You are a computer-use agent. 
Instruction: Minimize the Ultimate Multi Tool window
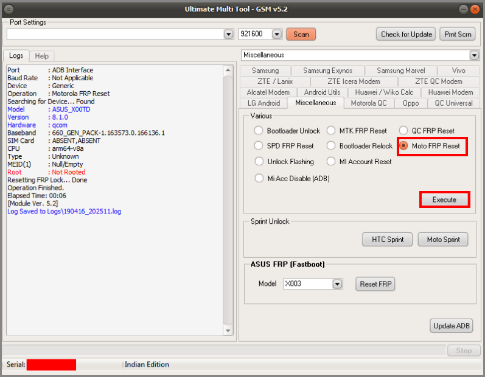(463, 9)
